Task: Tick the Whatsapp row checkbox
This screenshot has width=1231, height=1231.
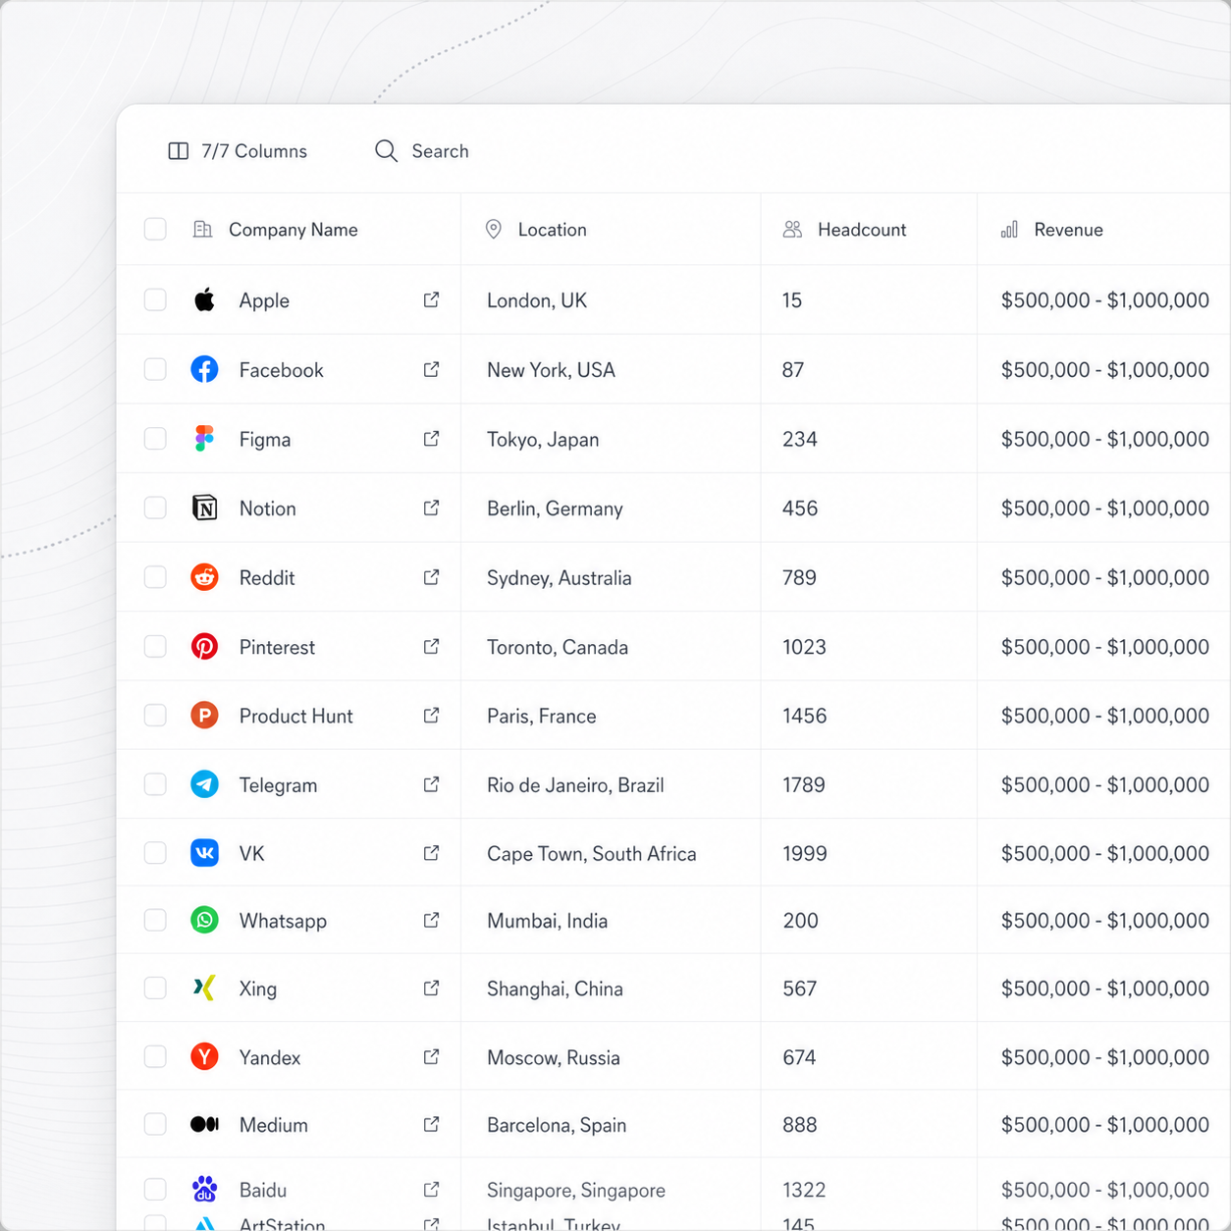Action: click(155, 920)
